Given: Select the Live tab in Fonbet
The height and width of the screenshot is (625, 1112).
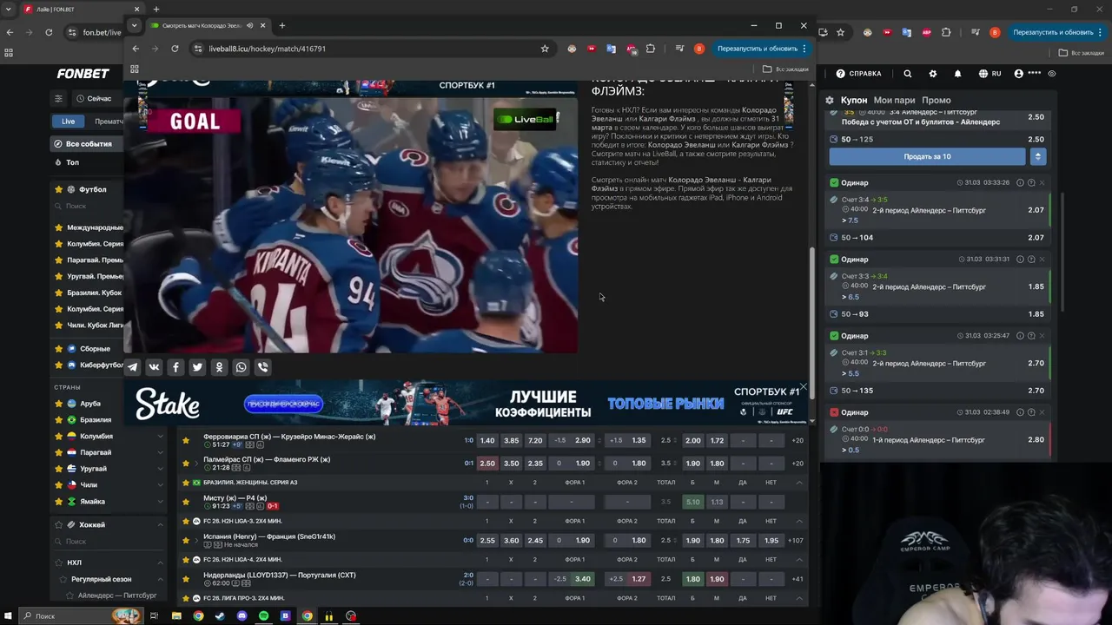Looking at the screenshot, I should [x=68, y=122].
